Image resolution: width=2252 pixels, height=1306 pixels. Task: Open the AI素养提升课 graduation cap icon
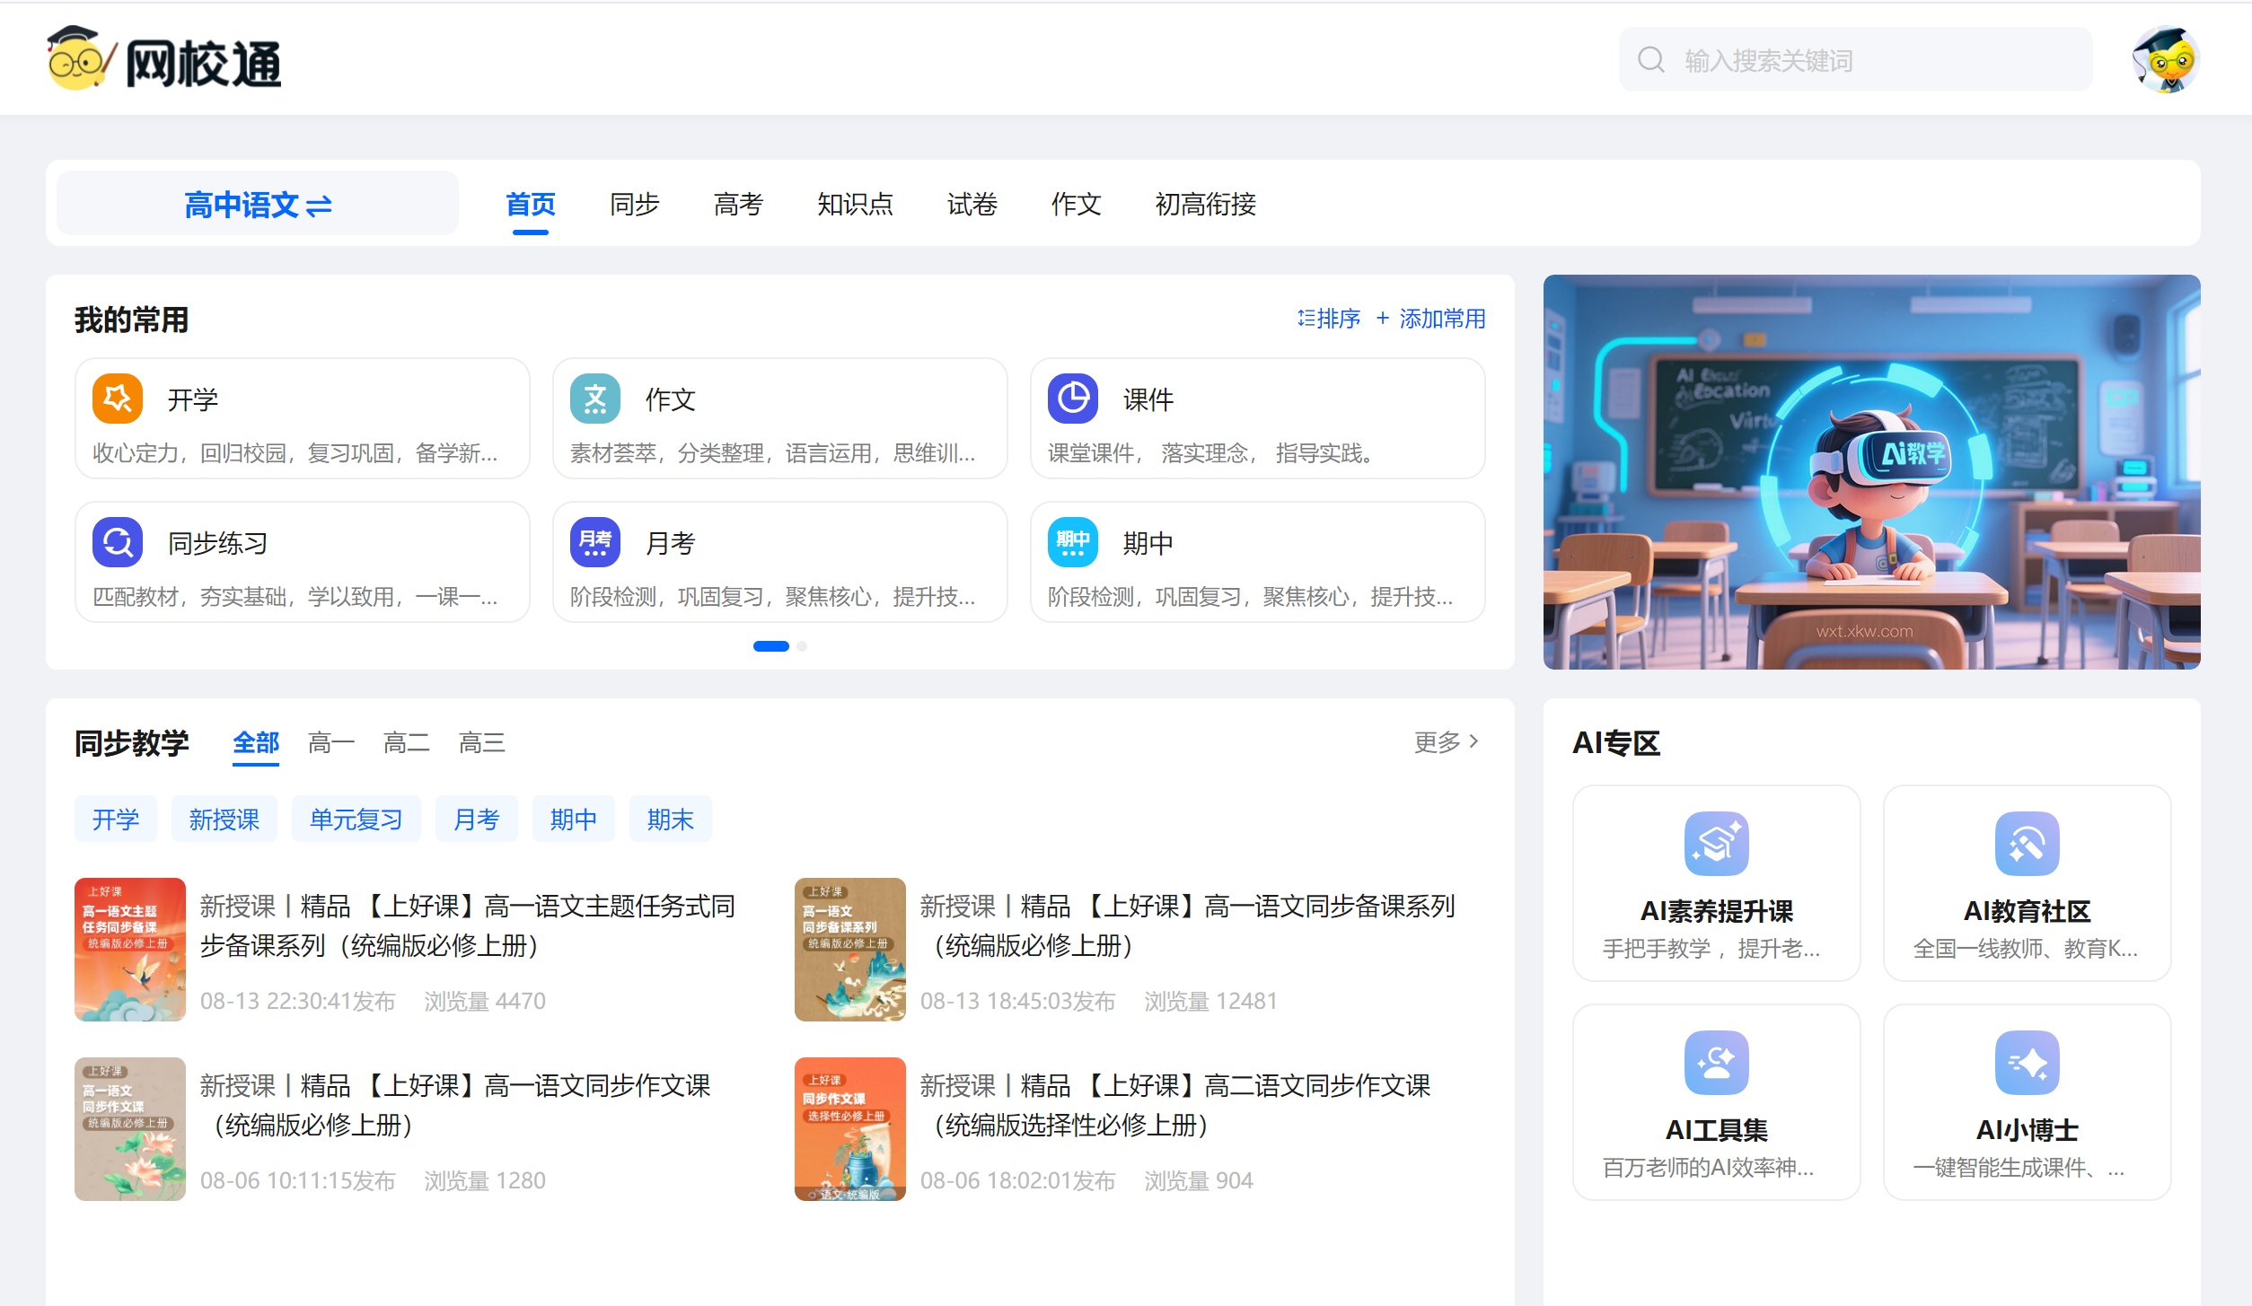(x=1716, y=844)
